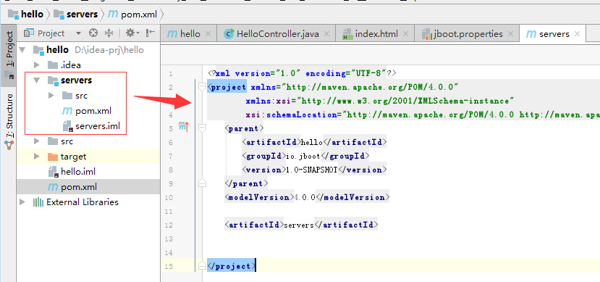The image size is (600, 282).
Task: Click the fold end marker at line 15
Action: click(202, 265)
